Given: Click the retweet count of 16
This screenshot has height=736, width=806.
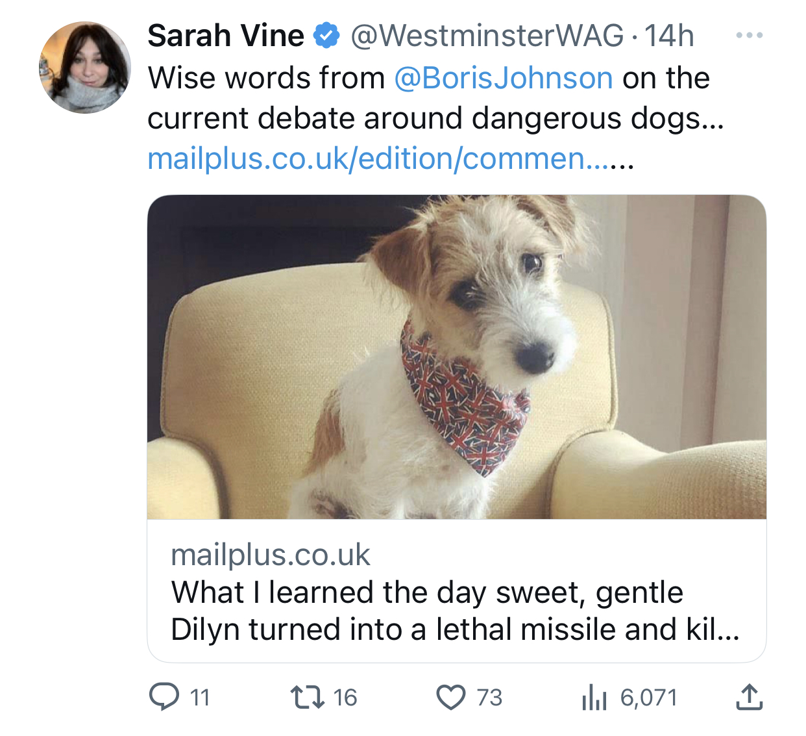Looking at the screenshot, I should tap(345, 698).
